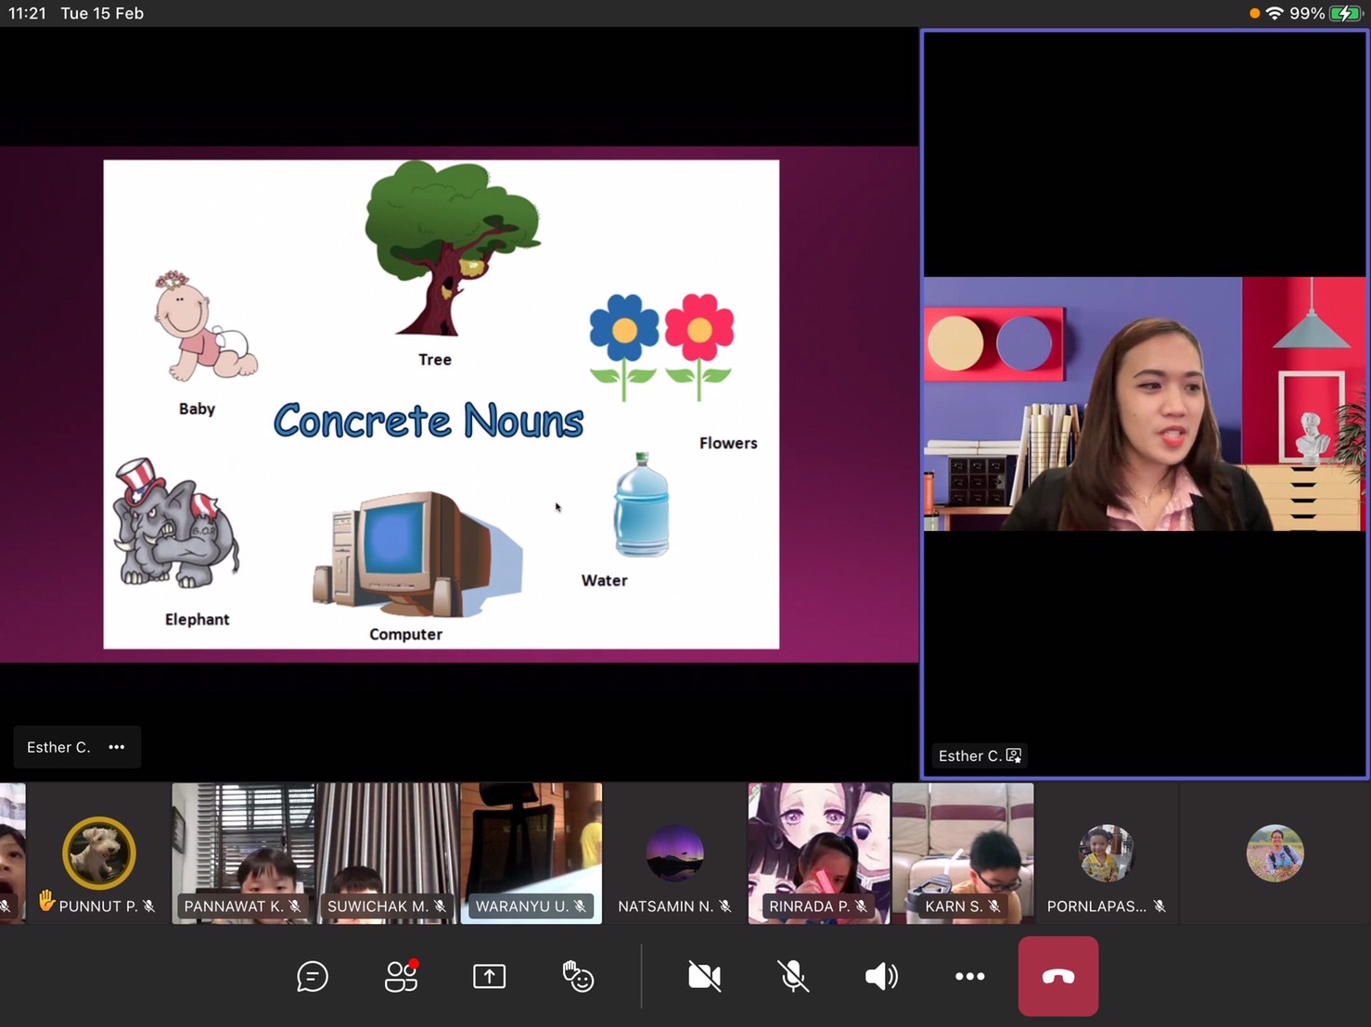
Task: Open the meeting chat
Action: pos(313,976)
